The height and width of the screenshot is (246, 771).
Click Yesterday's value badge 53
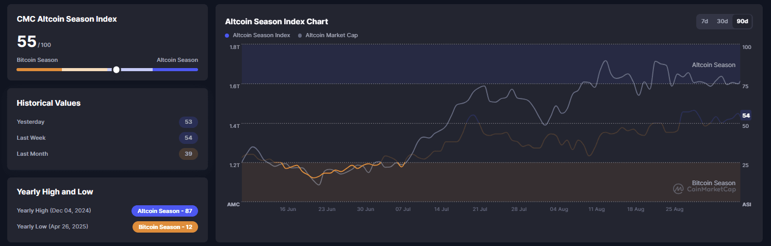tap(188, 122)
